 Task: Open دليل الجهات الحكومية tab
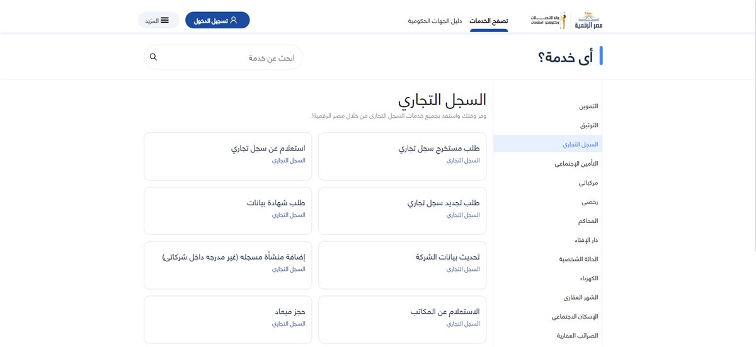[x=435, y=21]
